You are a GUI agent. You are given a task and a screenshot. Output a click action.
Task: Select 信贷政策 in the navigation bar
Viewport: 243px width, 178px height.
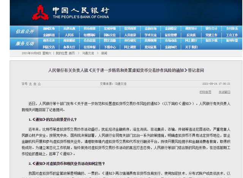click(130, 28)
